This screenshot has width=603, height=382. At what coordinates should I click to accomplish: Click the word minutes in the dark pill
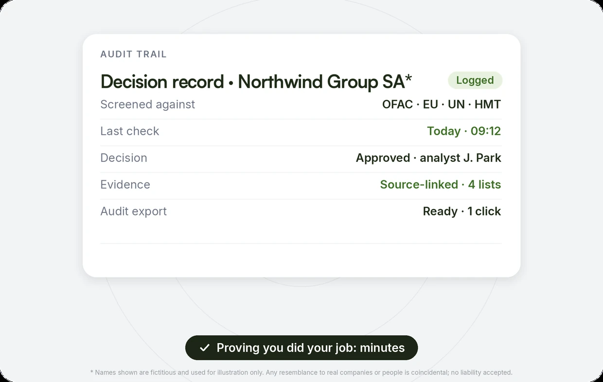(382, 348)
